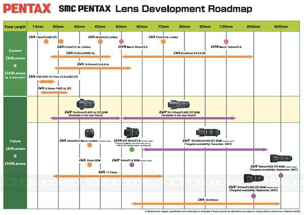This screenshot has width=304, height=215.
Task: Select the 80mm column header
Action: (x=184, y=26)
